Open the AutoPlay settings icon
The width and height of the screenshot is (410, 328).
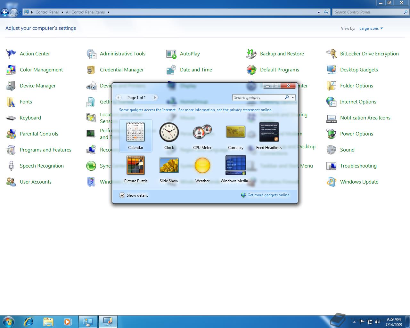(x=183, y=54)
